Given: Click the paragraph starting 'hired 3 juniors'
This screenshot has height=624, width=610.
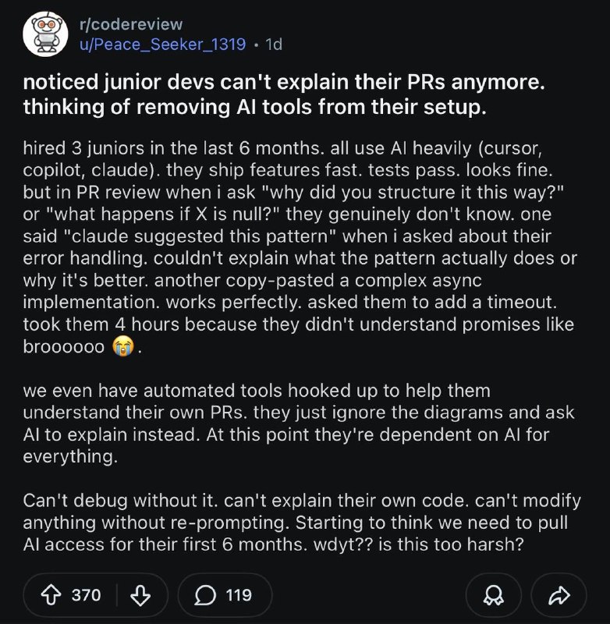Looking at the screenshot, I should point(300,247).
